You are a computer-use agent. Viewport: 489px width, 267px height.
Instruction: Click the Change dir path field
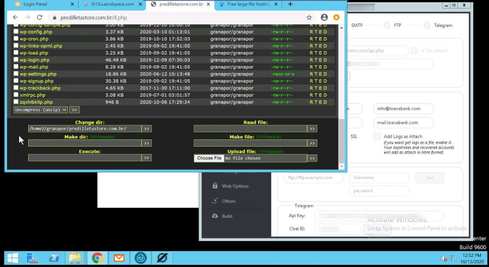[85, 129]
